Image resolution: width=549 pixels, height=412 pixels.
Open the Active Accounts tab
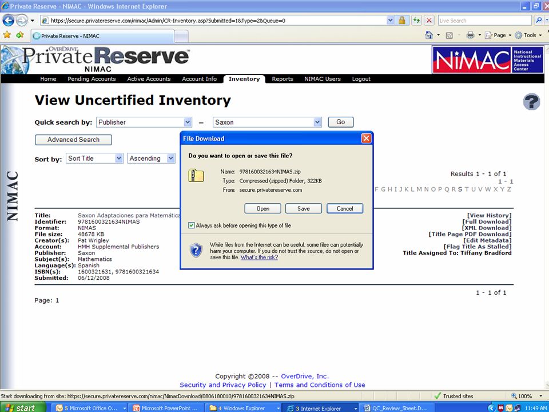coord(149,79)
